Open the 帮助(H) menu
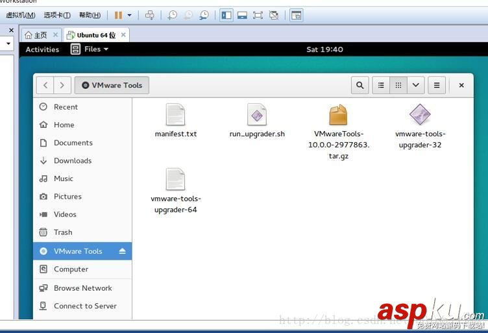488x333 pixels. click(x=90, y=15)
